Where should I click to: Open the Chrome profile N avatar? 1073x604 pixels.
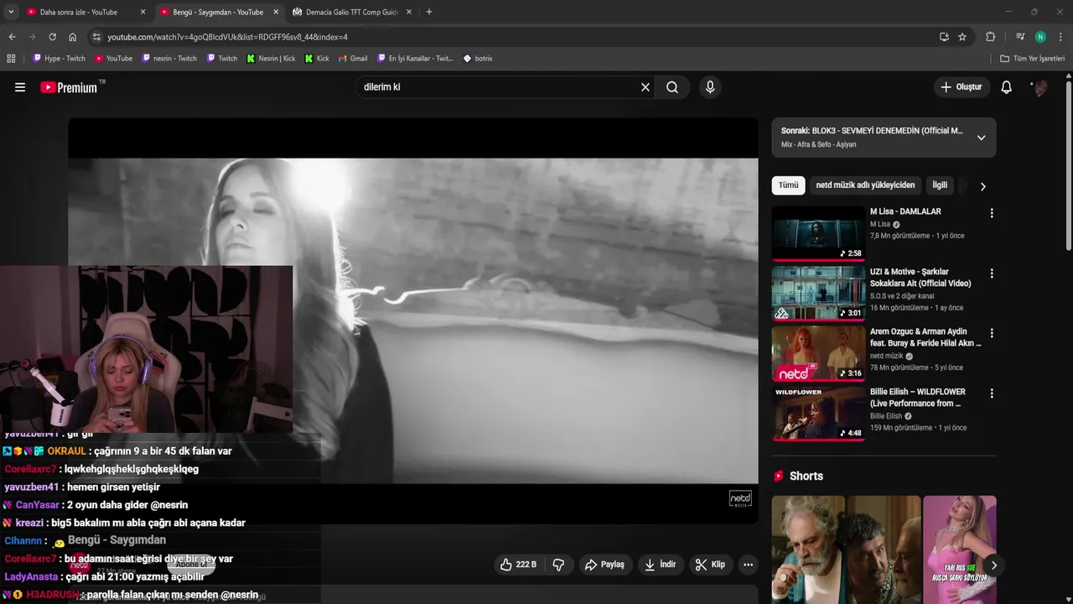pyautogui.click(x=1040, y=37)
